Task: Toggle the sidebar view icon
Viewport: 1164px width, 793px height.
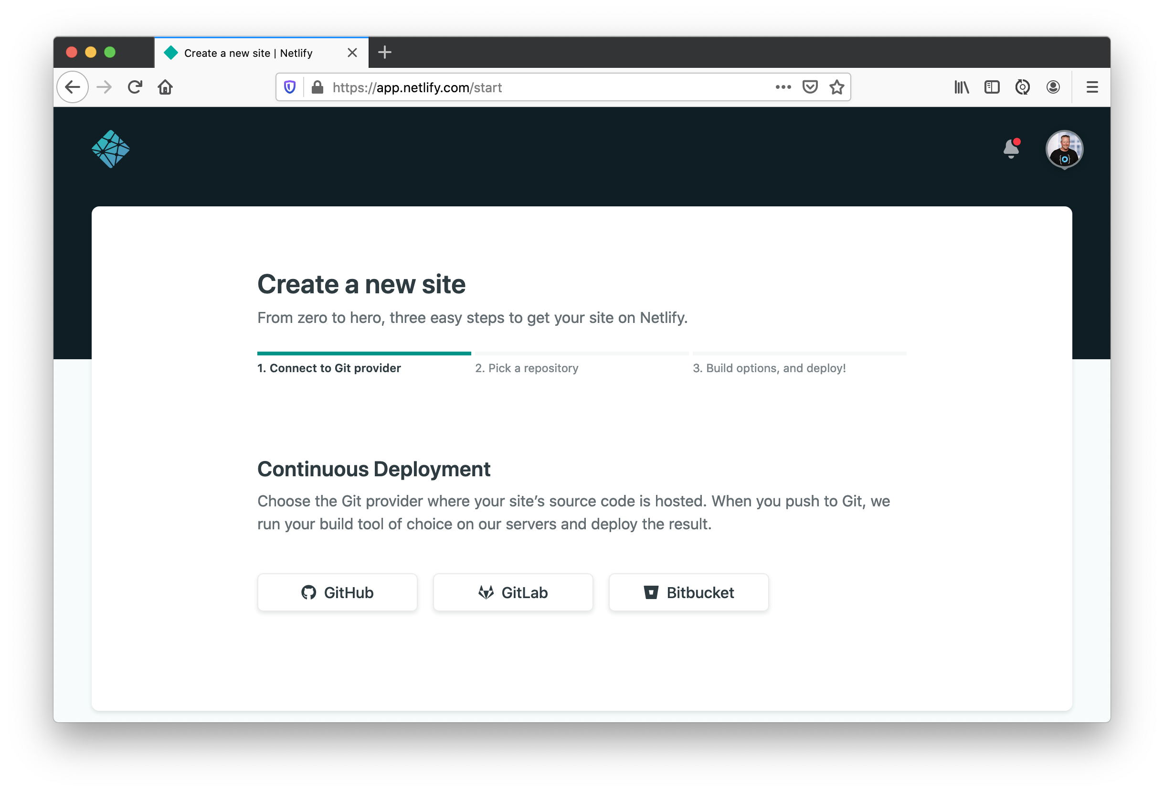Action: [x=992, y=87]
